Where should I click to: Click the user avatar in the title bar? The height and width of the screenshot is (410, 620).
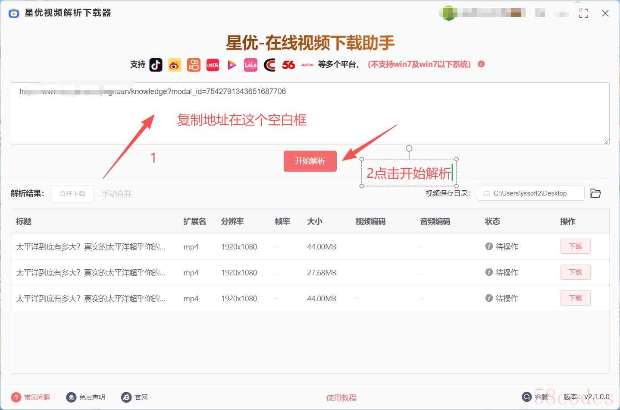click(448, 13)
